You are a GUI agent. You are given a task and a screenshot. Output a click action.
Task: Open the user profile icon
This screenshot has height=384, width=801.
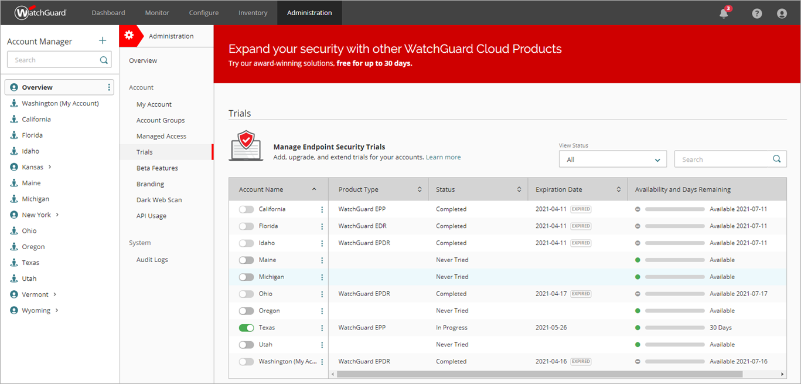(782, 13)
